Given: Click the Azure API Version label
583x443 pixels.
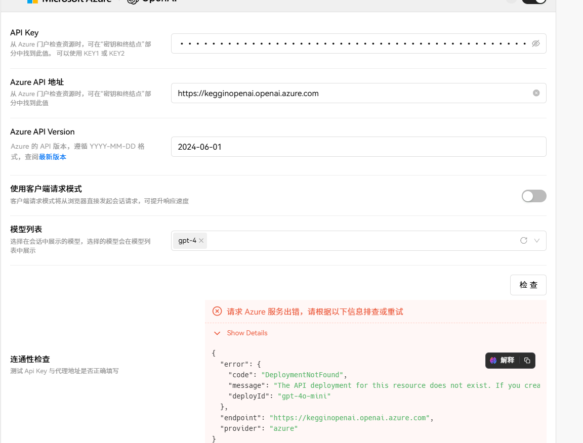Looking at the screenshot, I should pos(43,131).
